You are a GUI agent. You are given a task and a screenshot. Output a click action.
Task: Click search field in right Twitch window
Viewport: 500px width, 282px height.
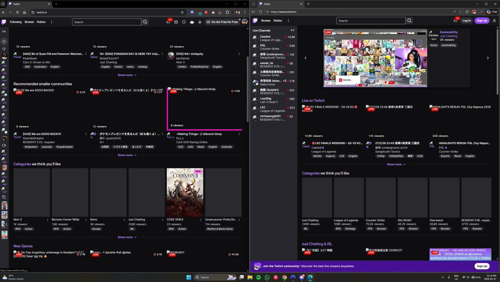tap(371, 20)
